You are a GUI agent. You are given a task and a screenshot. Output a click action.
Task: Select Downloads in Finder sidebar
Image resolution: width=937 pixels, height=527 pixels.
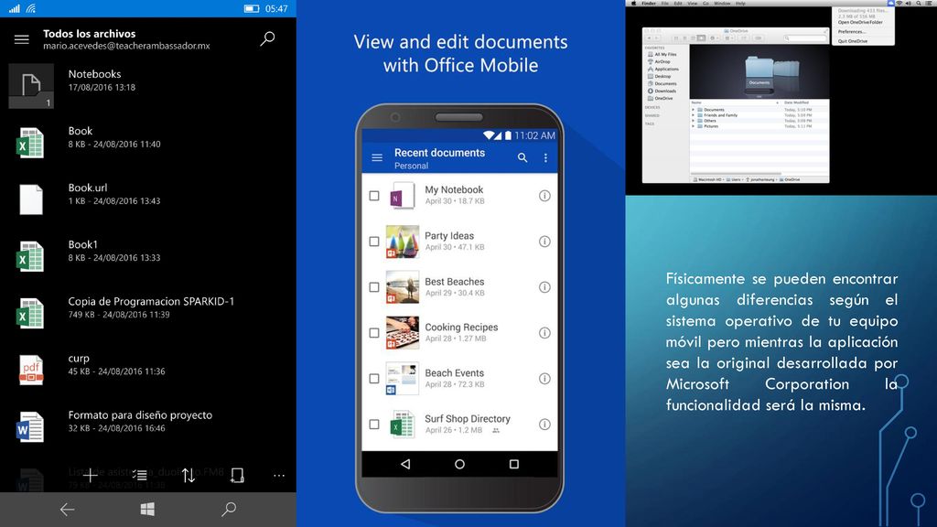click(x=662, y=91)
